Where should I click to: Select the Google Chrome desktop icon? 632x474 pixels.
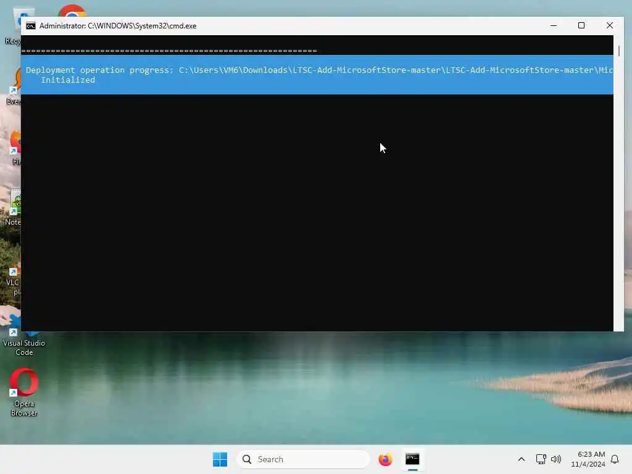72,11
